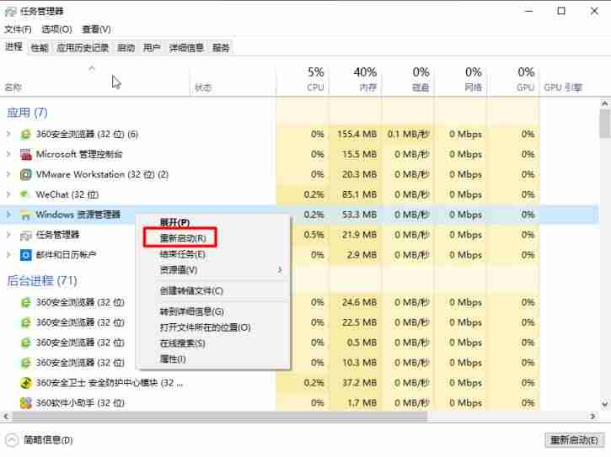
Task: Click the 360安全卫士 安全防护中心模块 icon
Action: tap(26, 383)
